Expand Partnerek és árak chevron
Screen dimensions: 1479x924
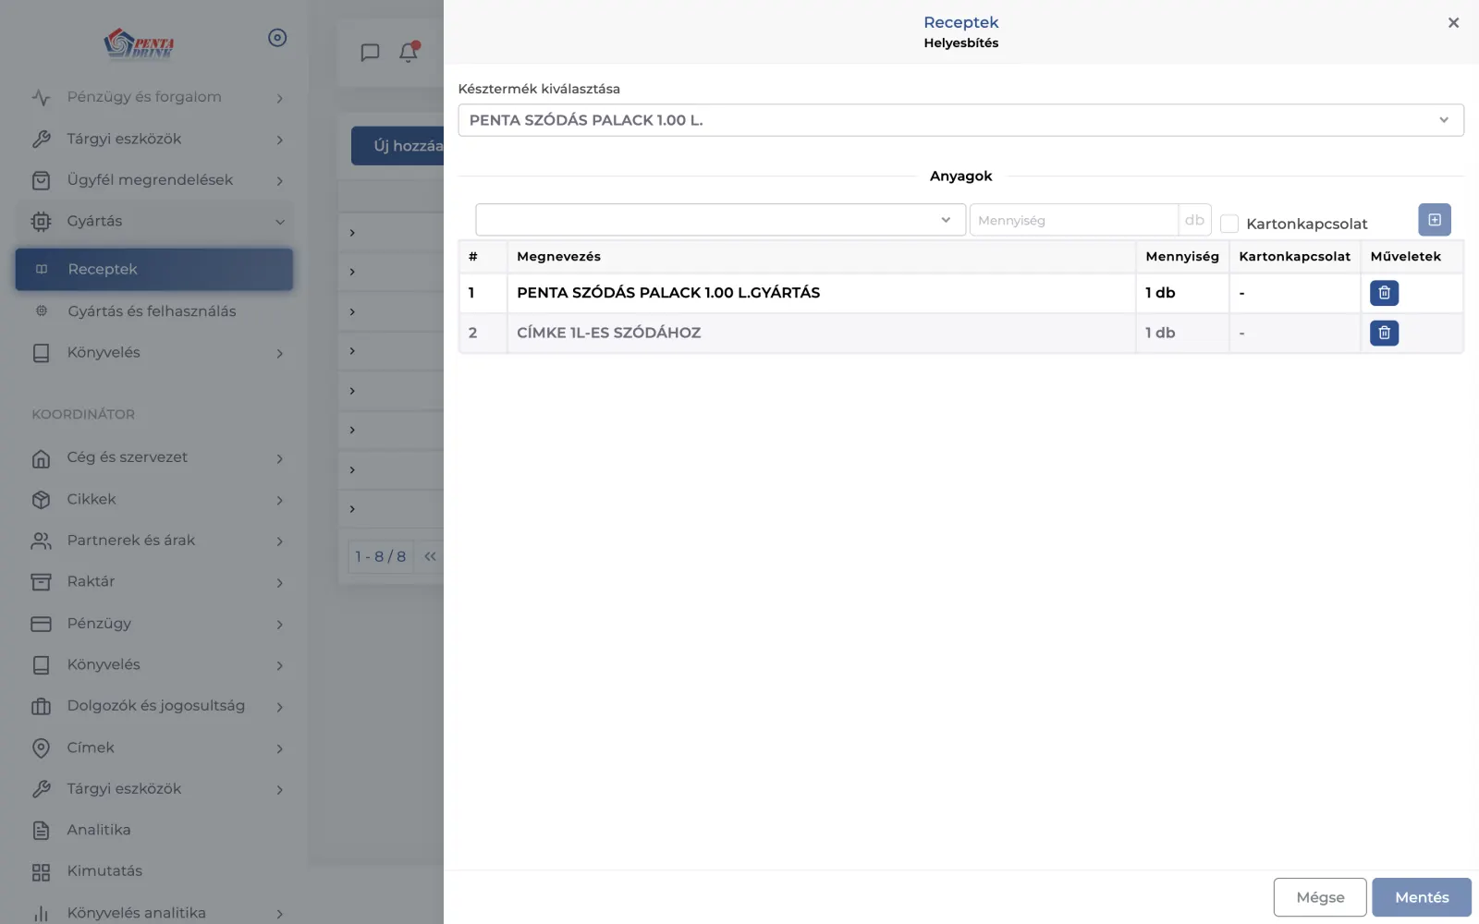point(279,541)
